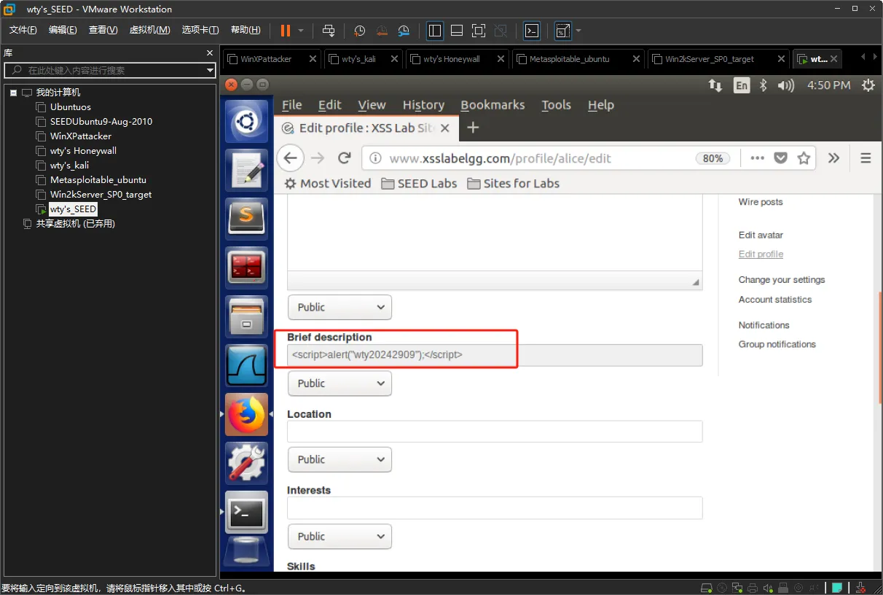Reload the Edit profile page

[345, 158]
